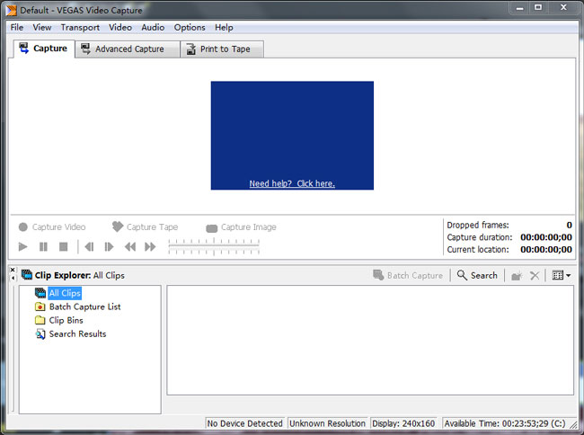Select All Clips in the tree
The height and width of the screenshot is (435, 584).
pos(65,293)
